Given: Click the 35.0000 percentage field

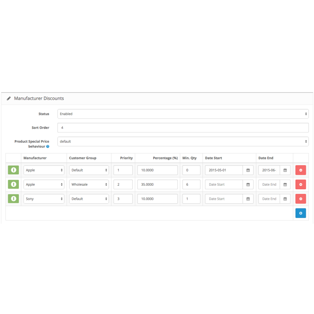Looking at the screenshot, I should coord(157,184).
